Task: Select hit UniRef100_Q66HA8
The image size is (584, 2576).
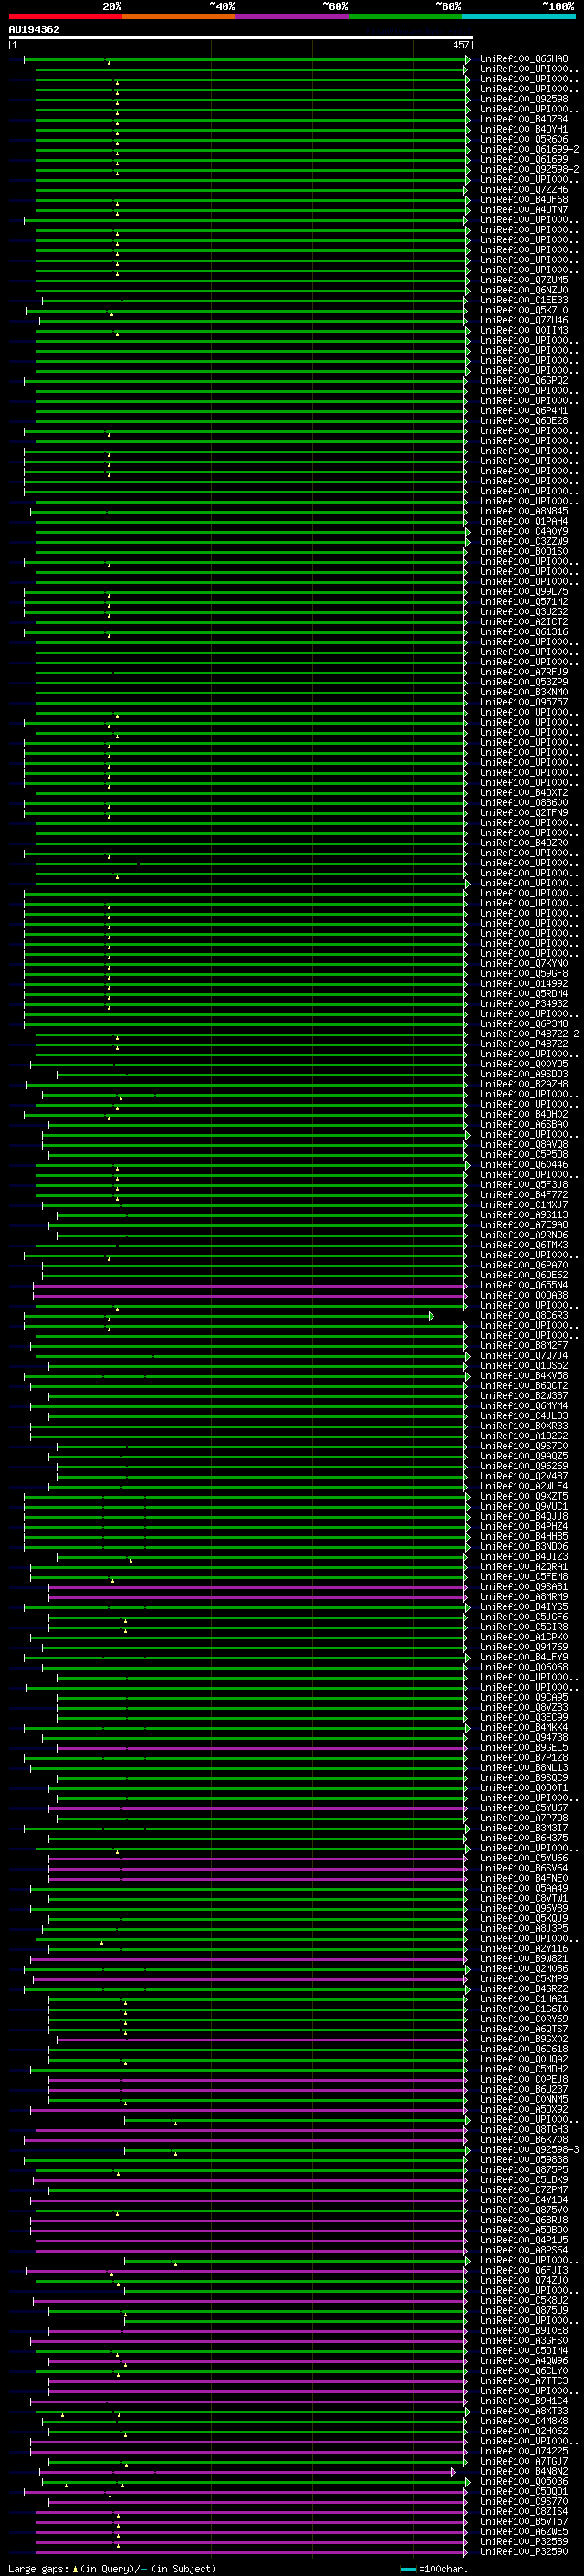Action: pos(523,59)
